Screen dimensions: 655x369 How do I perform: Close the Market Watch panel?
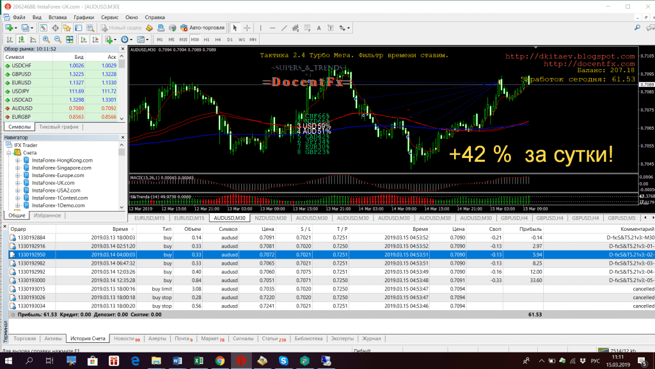pyautogui.click(x=122, y=49)
